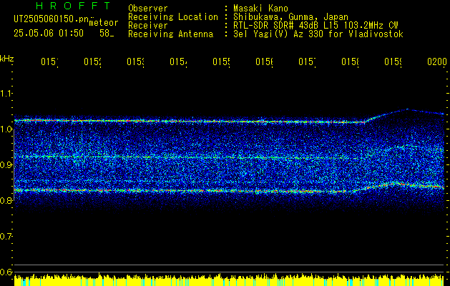Click the 0159 time marker
The height and width of the screenshot is (286, 450).
coord(393,61)
